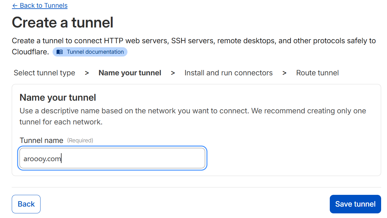Screen dimensions: 387x218
Task: Click the (Required) indicator text
Action: 80,140
